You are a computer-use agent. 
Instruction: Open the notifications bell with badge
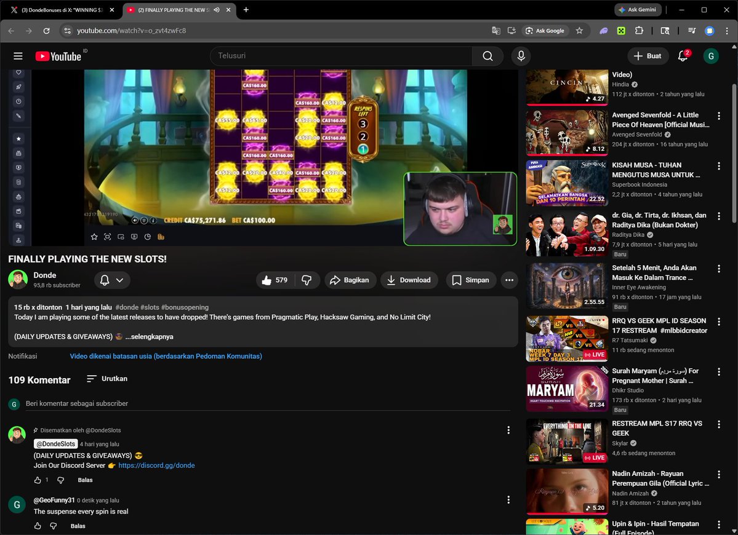(683, 56)
